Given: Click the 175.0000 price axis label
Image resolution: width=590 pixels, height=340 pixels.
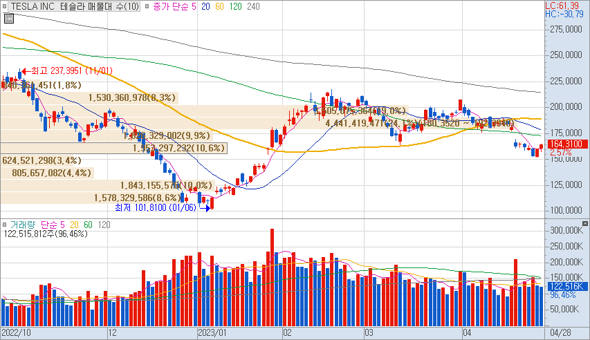Looking at the screenshot, I should pyautogui.click(x=566, y=133).
